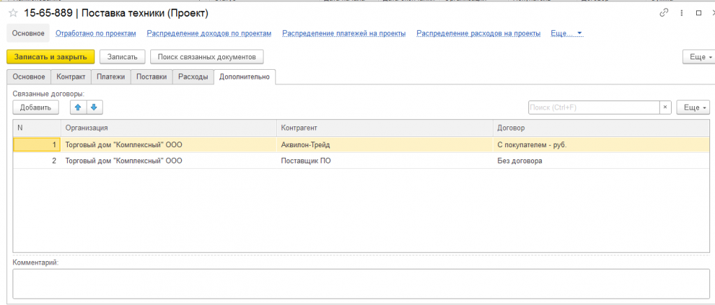Open Отработано по проектам link
Viewport: 715px width, 305px height.
pos(96,34)
